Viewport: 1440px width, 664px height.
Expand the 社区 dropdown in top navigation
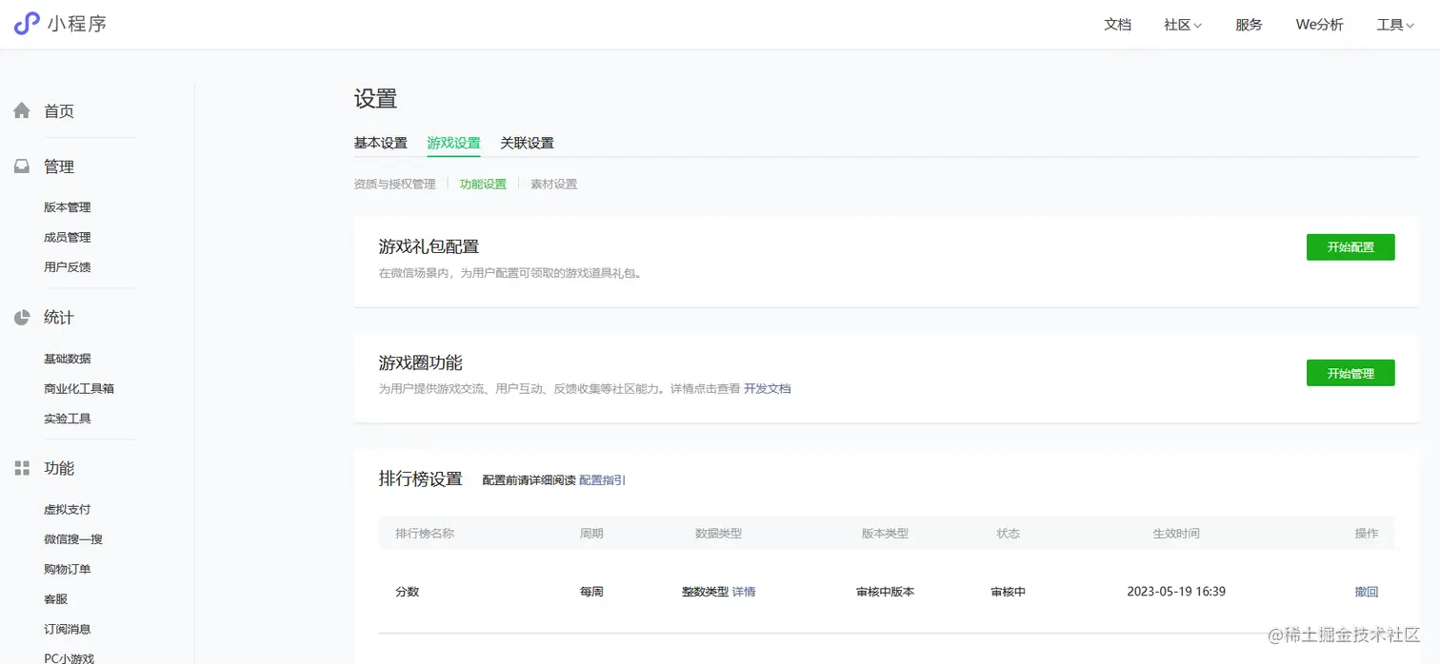pyautogui.click(x=1181, y=25)
